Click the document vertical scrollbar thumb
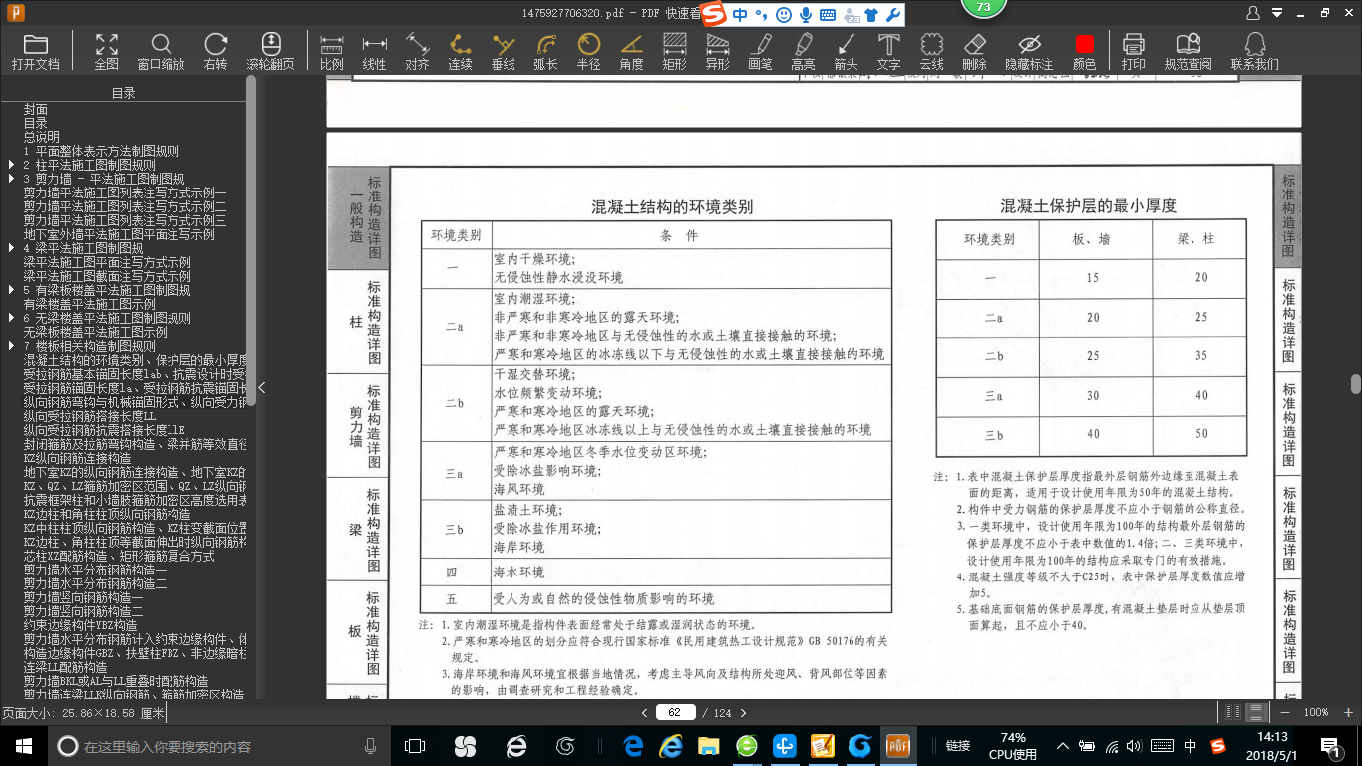The image size is (1362, 766). (1356, 384)
